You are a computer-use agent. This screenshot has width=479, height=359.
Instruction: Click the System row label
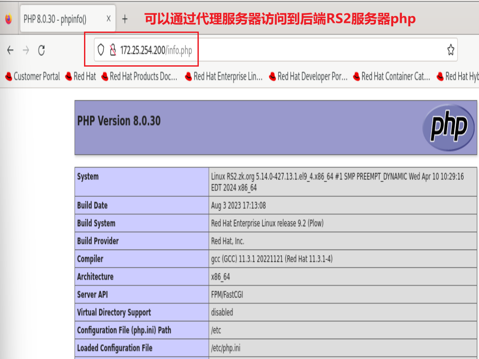[88, 176]
